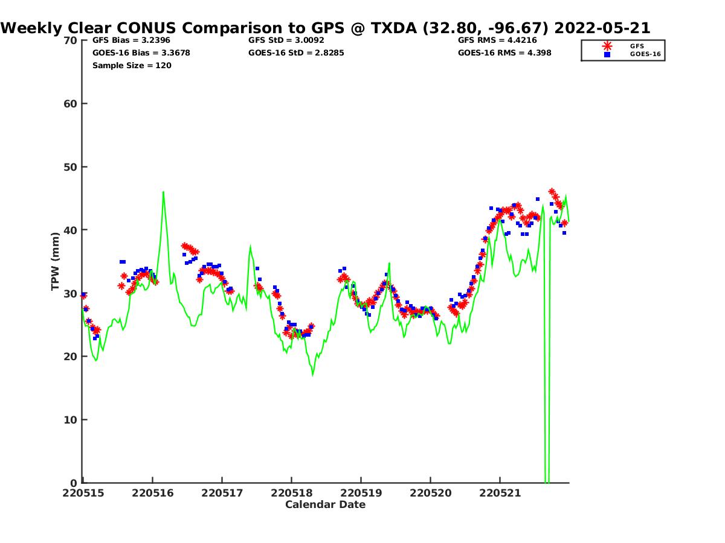Select the GFS label in the legend

coord(637,46)
